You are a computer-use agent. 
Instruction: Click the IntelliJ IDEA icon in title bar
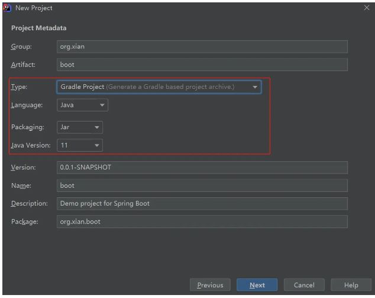pyautogui.click(x=7, y=8)
